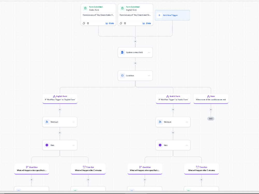The image size is (259, 194).
Task: Add step below Arabic branch Webhook
Action: (173, 133)
